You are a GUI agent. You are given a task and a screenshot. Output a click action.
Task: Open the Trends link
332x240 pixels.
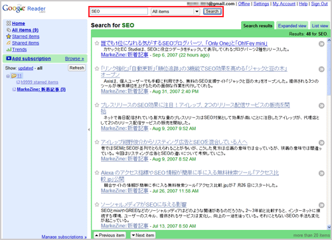point(19,50)
